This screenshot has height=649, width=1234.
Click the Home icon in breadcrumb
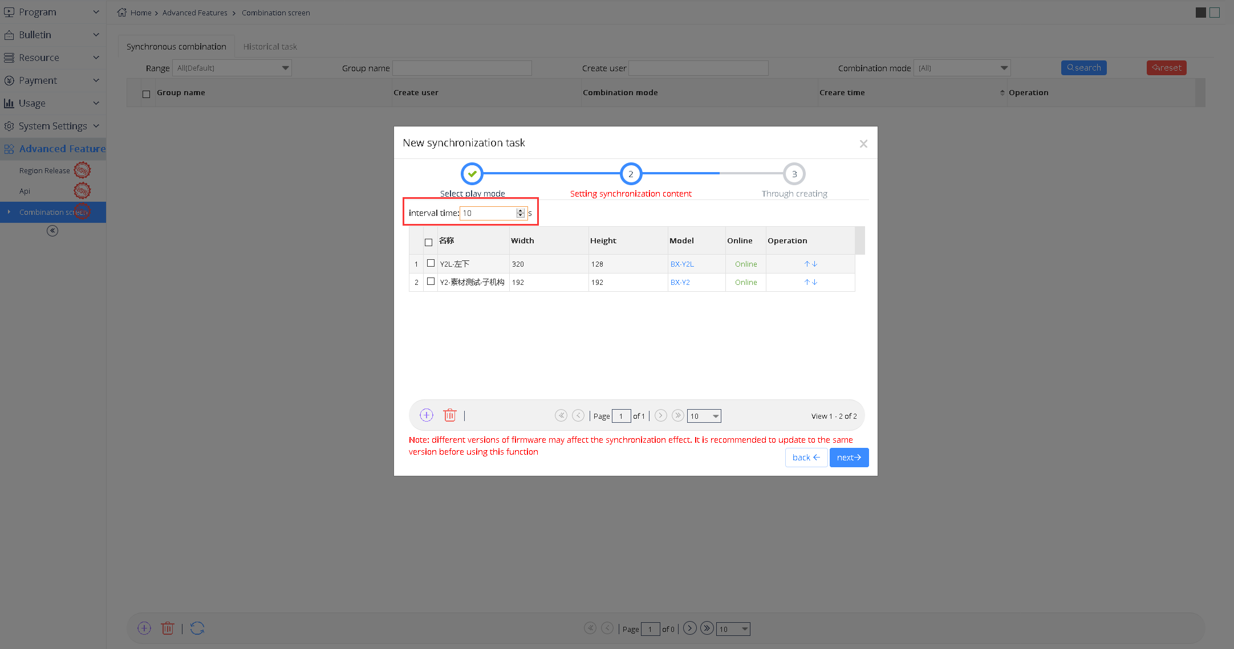pos(122,13)
